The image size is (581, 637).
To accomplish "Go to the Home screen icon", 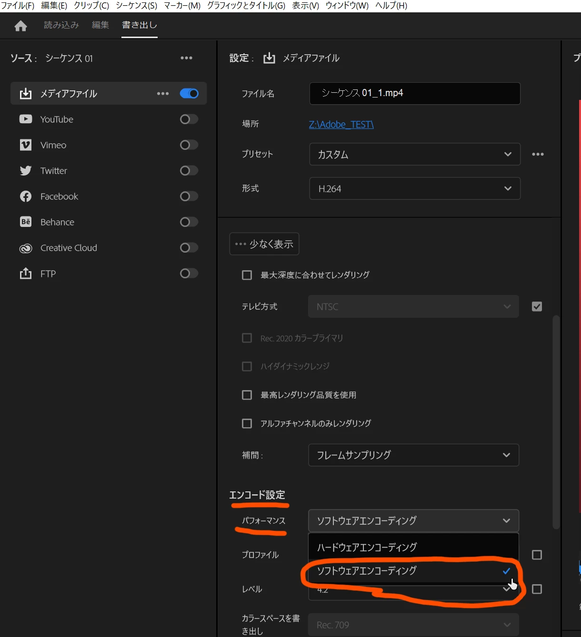I will tap(20, 26).
